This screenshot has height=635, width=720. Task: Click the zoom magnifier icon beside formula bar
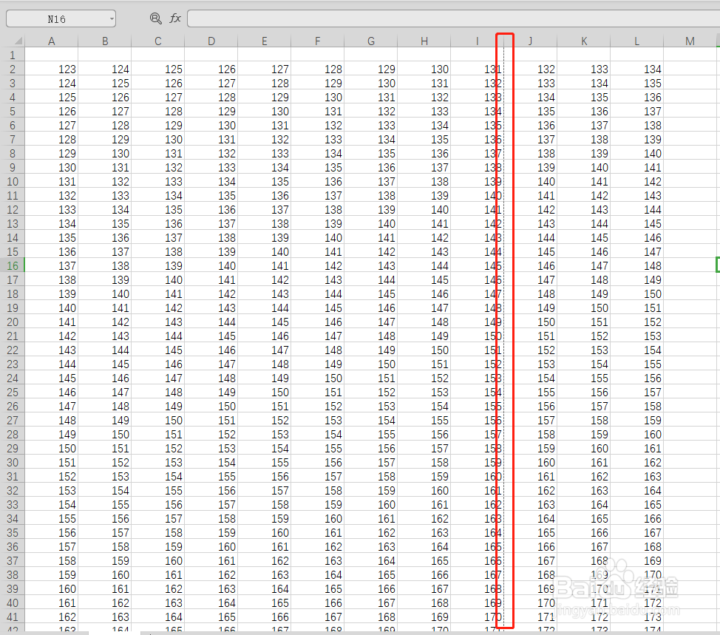pos(156,18)
